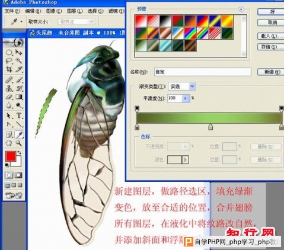
Task: Select the Eyedropper tool in toolbox
Action: pyautogui.click(x=19, y=134)
